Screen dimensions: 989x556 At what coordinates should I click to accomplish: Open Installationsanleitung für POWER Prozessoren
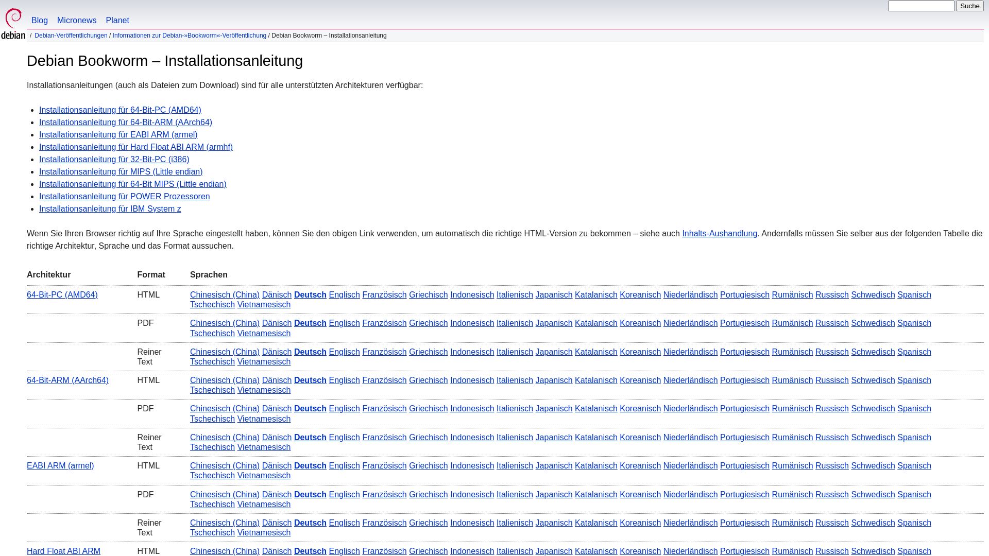[125, 197]
